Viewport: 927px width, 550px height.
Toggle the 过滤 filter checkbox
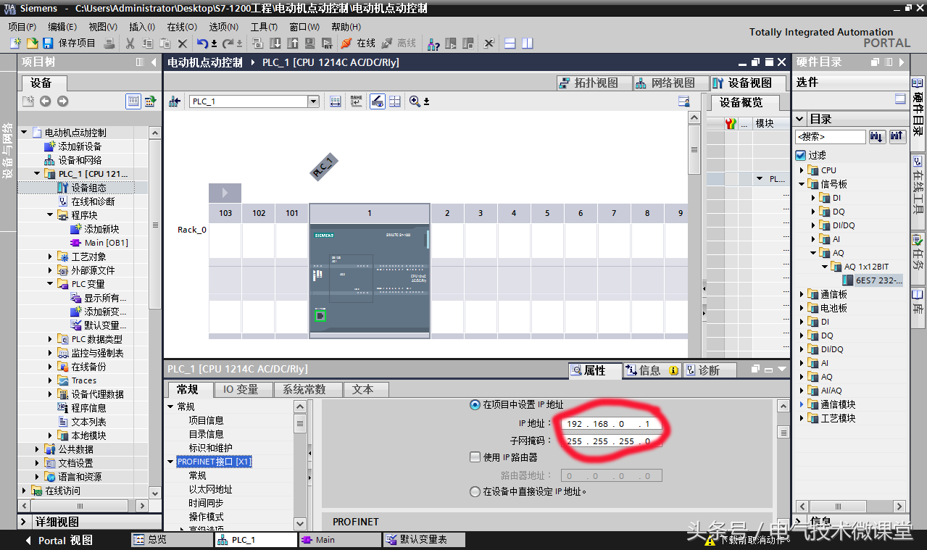tap(801, 155)
